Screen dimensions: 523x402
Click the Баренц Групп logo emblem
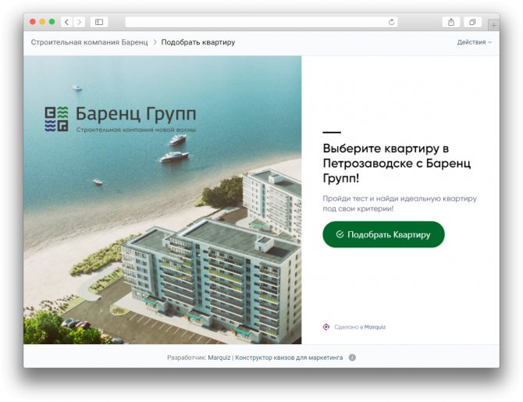click(x=56, y=119)
